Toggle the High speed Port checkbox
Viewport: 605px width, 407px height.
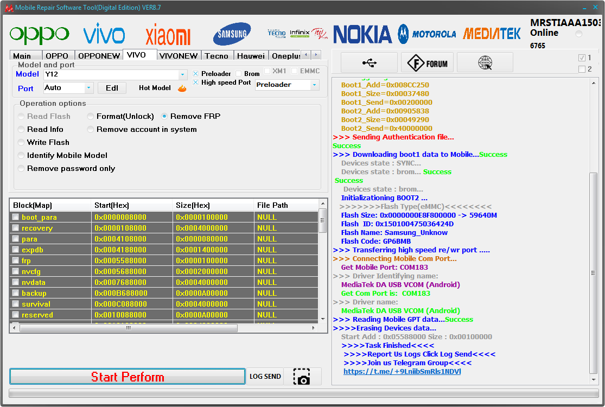196,82
